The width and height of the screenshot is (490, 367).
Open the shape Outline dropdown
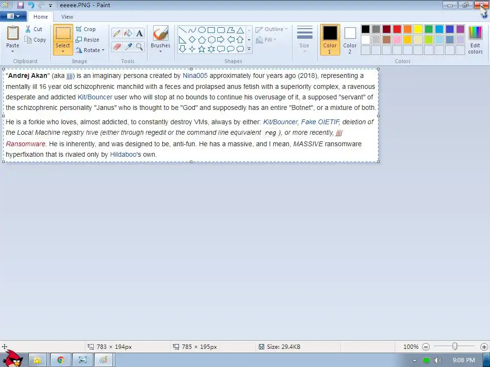pyautogui.click(x=271, y=29)
